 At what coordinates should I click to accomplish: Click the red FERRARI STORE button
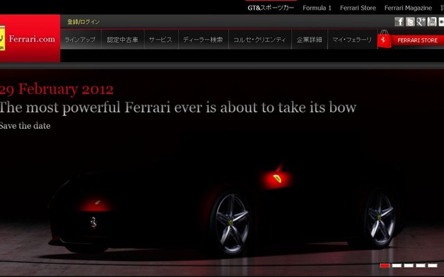pos(418,40)
